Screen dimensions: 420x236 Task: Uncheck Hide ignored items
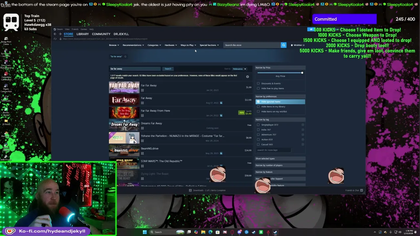tap(258, 102)
